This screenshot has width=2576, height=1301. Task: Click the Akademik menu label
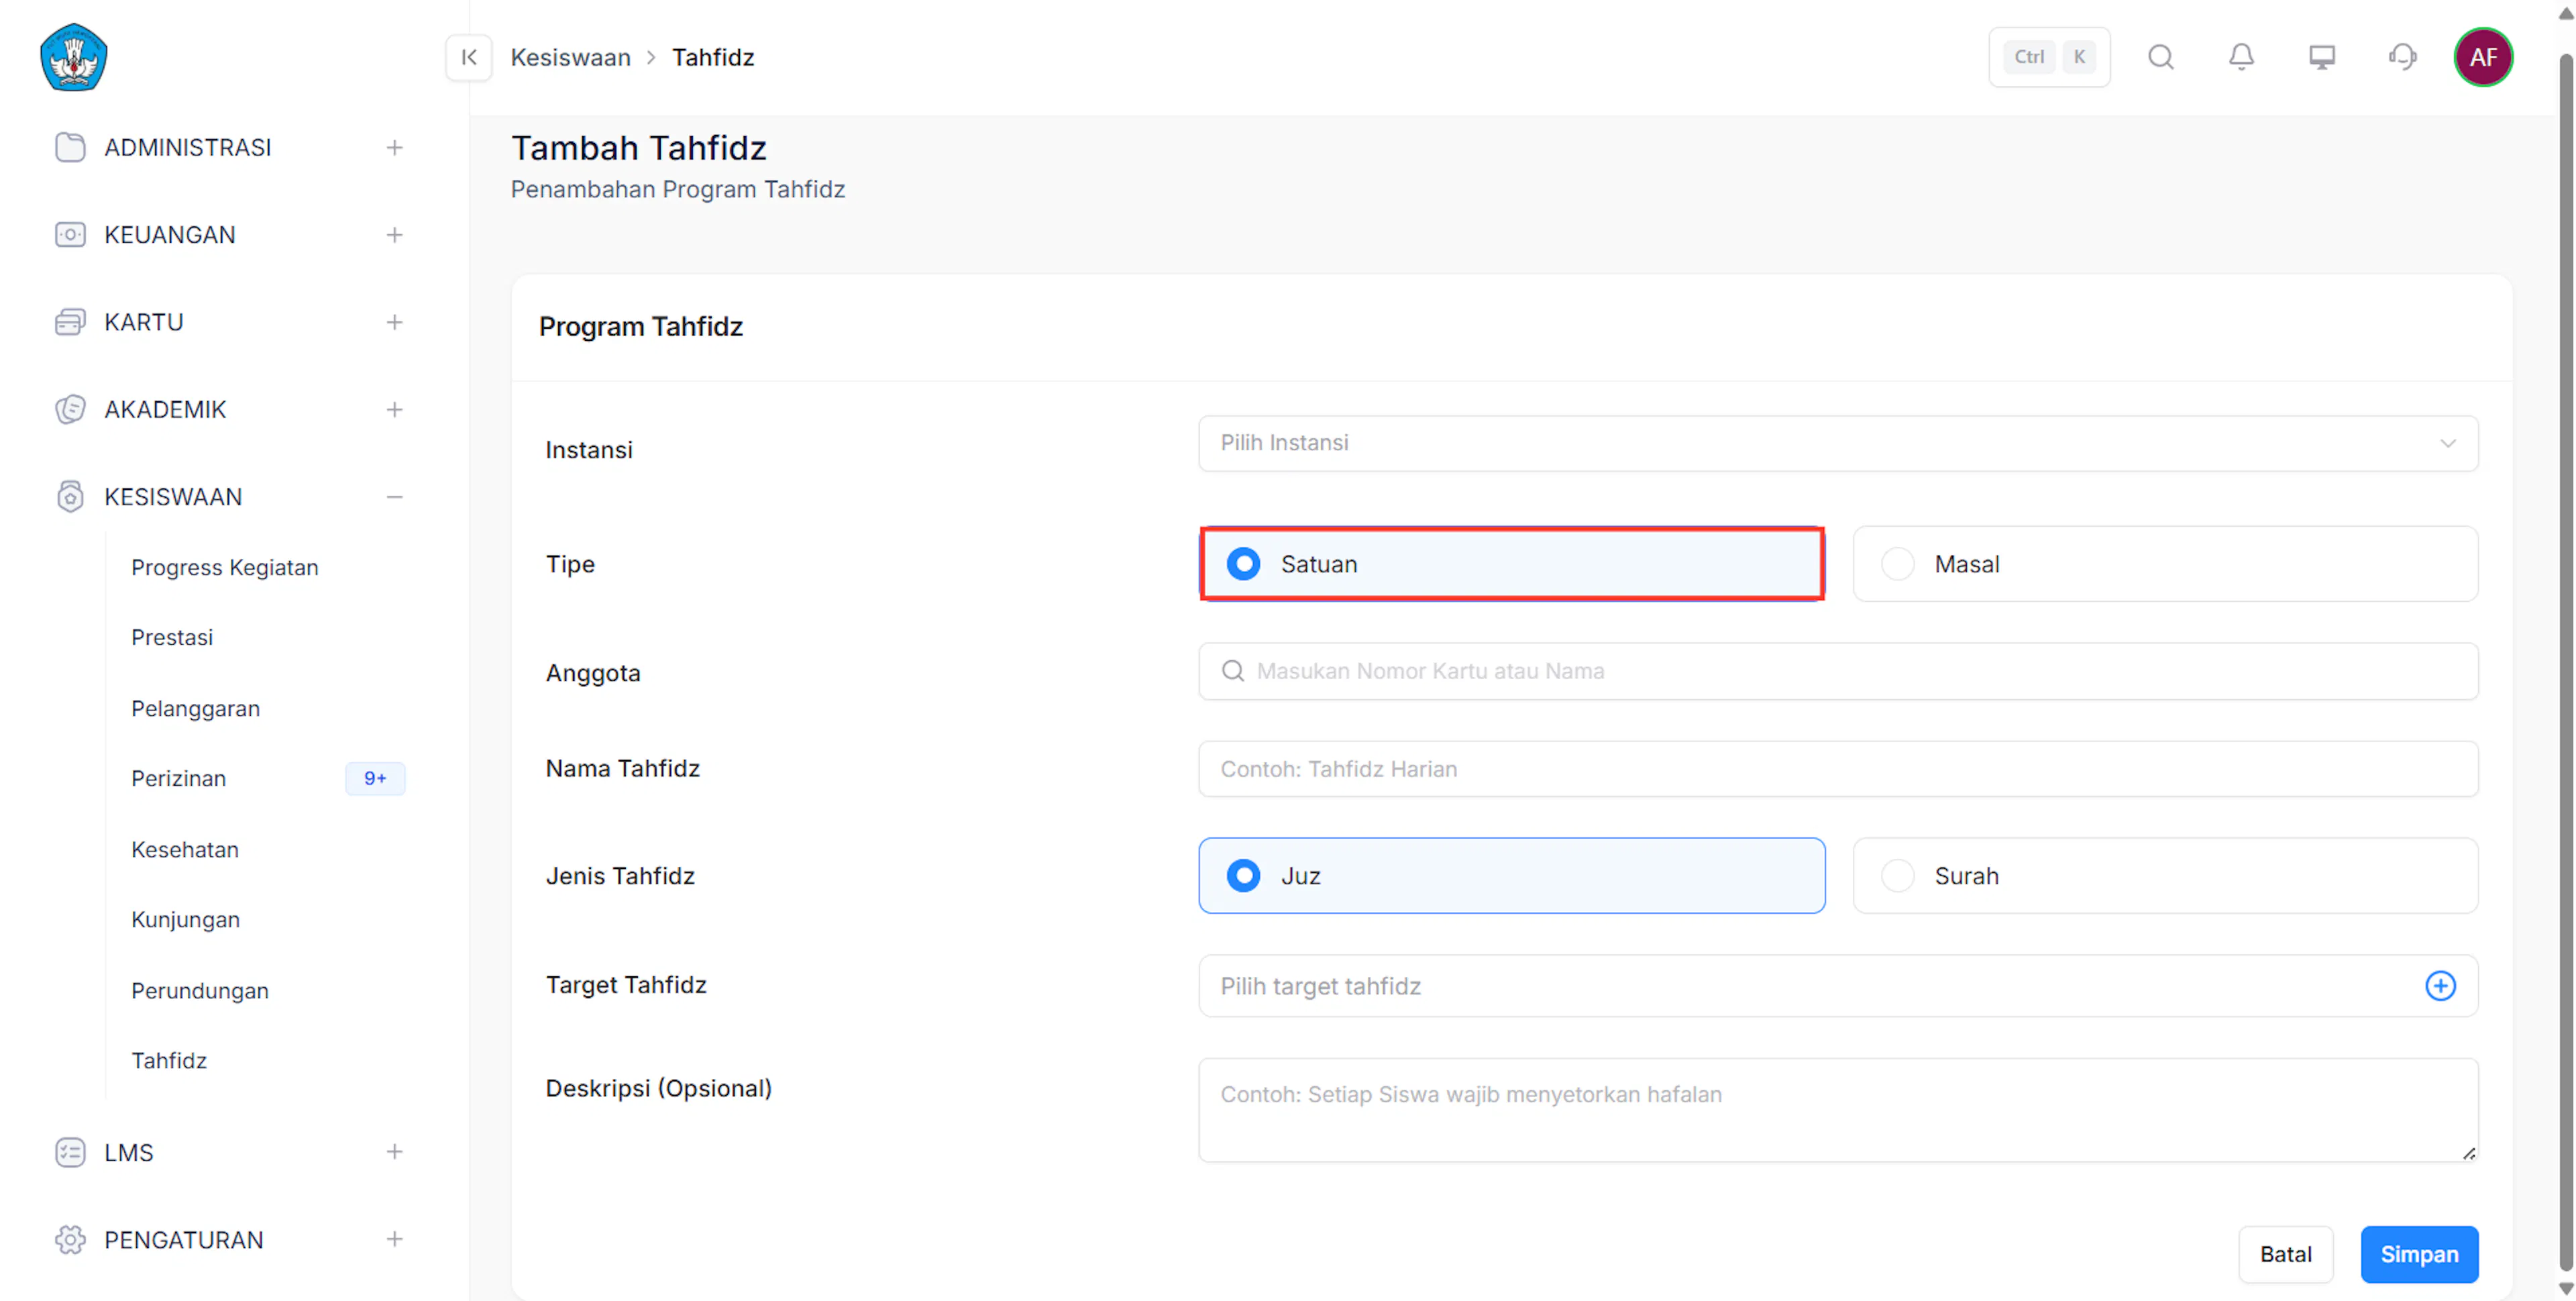click(165, 409)
